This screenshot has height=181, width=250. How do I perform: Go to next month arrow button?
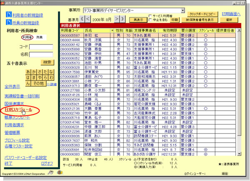tap(117, 19)
